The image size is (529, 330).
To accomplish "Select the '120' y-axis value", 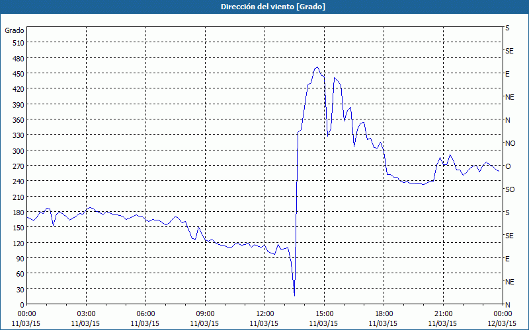I will coord(19,243).
